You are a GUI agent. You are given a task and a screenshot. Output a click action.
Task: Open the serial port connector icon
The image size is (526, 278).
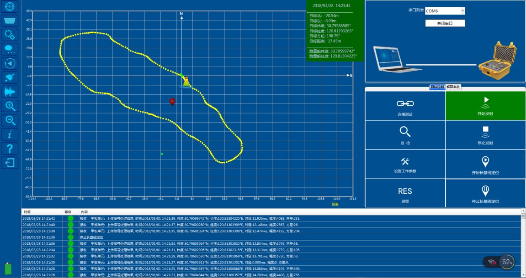10,21
